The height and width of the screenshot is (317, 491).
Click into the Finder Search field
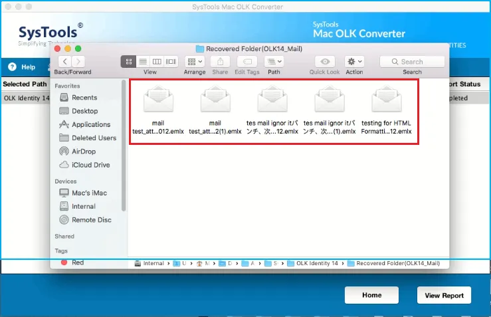coord(412,62)
